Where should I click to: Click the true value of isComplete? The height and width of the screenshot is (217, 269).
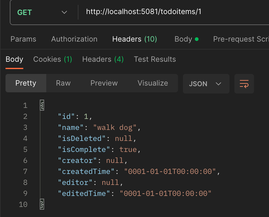(128, 149)
